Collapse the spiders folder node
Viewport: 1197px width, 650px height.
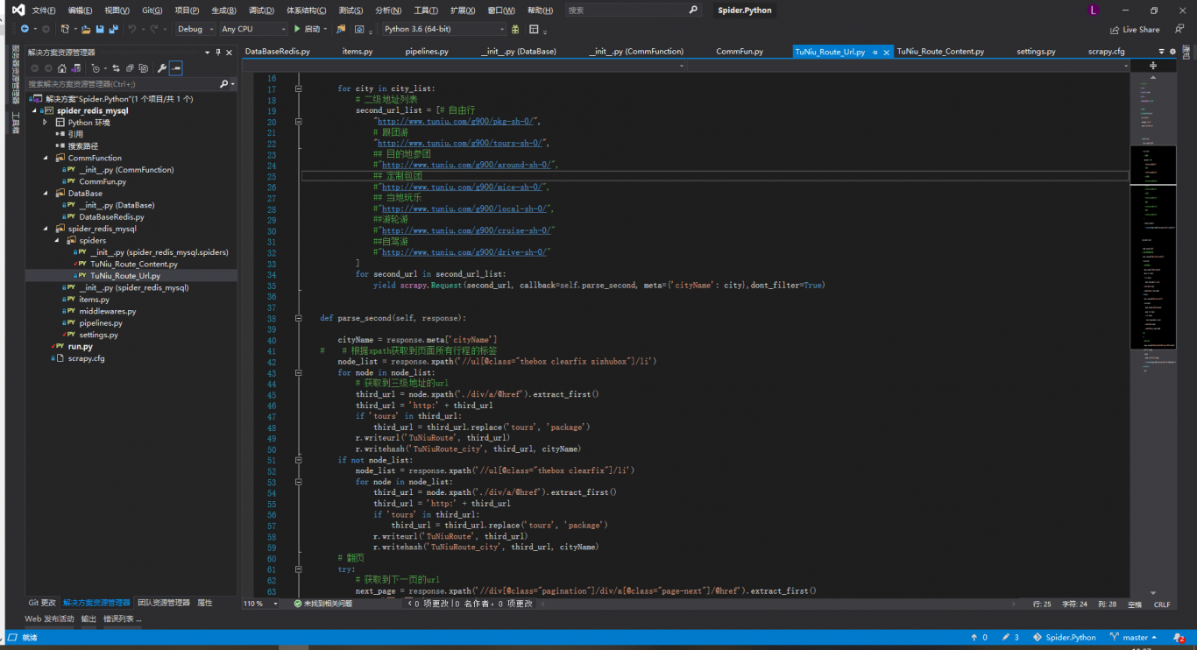pos(57,240)
